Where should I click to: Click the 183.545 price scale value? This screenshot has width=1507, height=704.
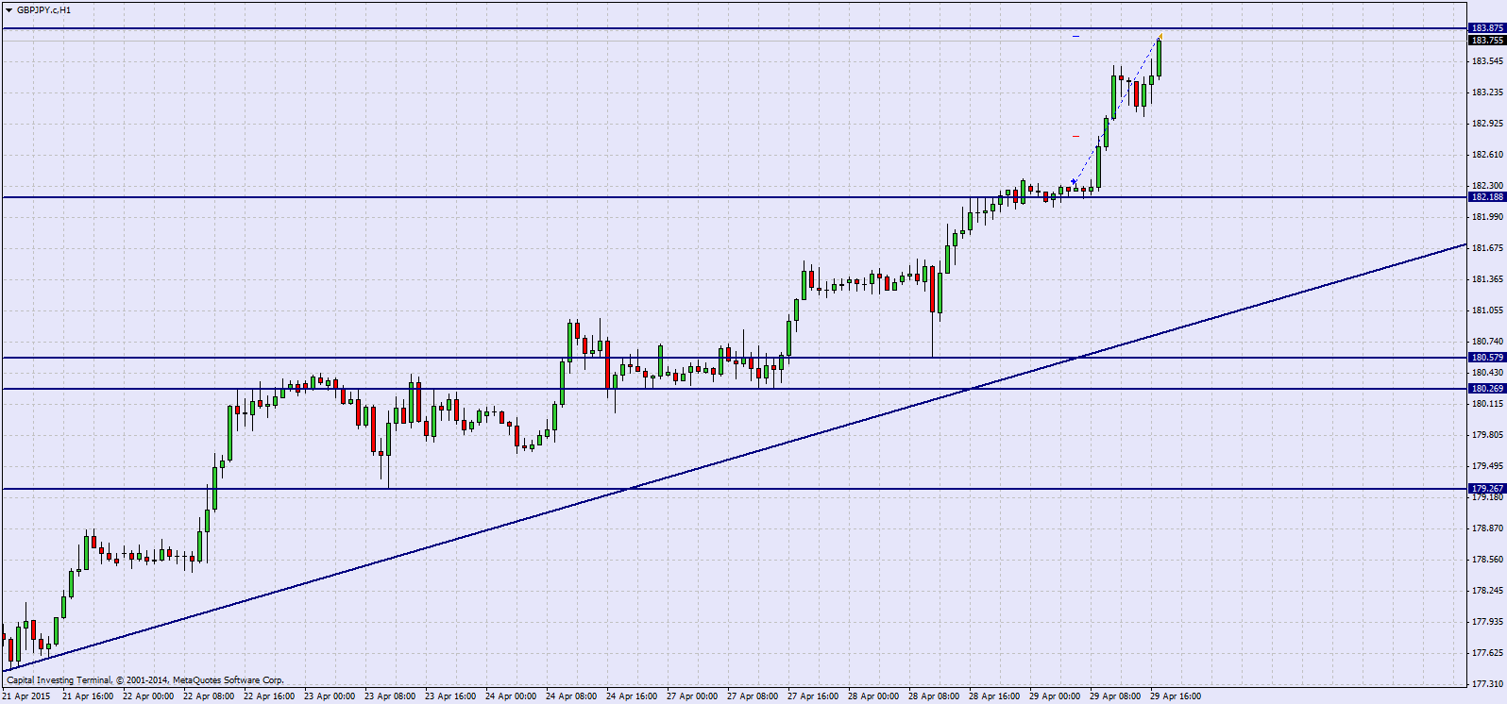click(x=1487, y=61)
